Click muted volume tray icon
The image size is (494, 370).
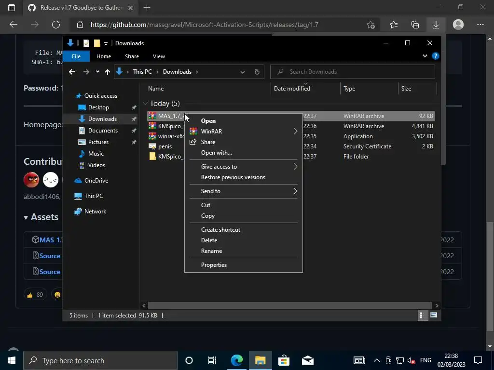pos(411,360)
